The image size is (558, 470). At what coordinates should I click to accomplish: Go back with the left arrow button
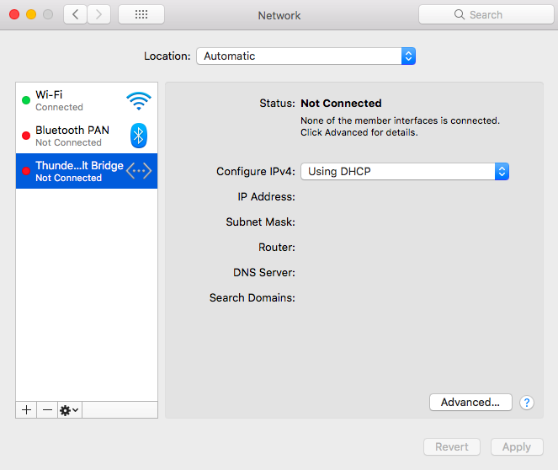click(75, 14)
